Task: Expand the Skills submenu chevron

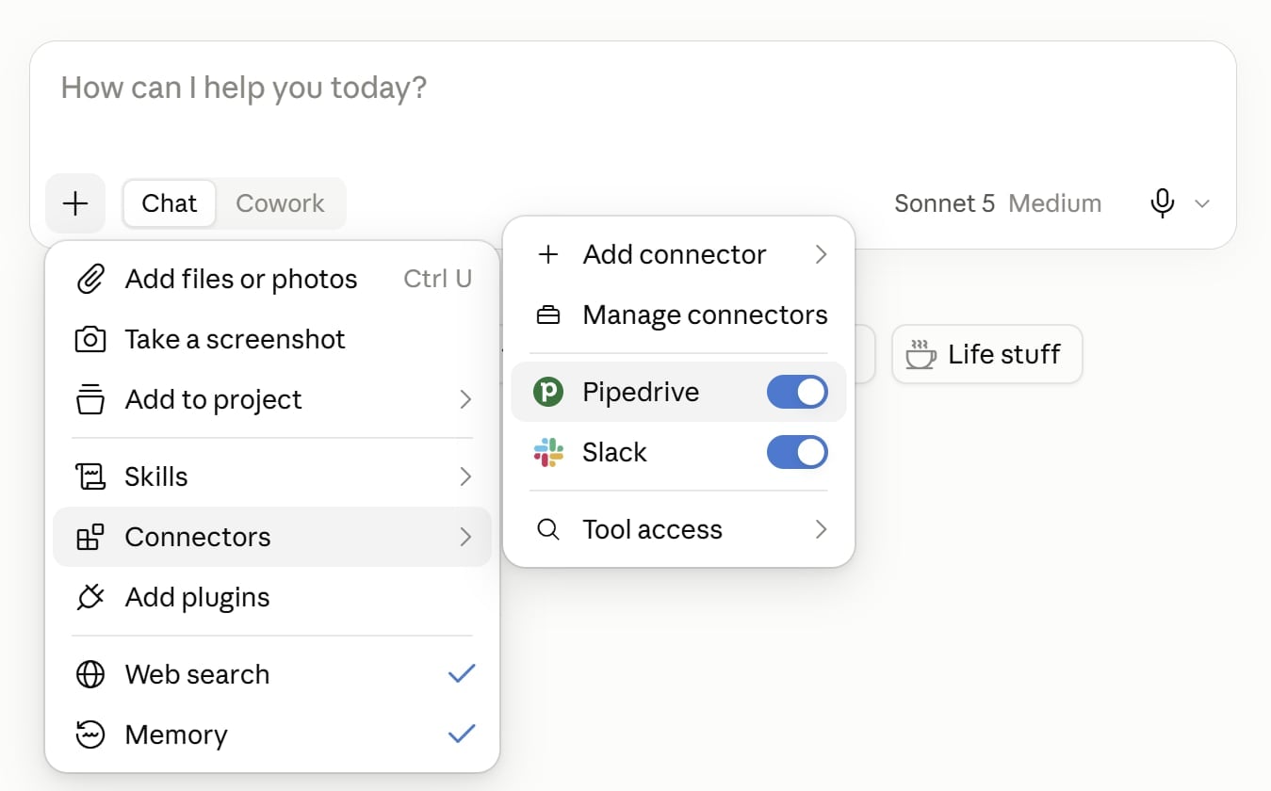Action: click(x=465, y=476)
